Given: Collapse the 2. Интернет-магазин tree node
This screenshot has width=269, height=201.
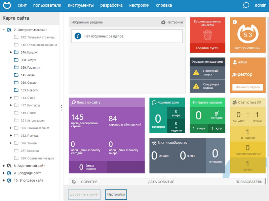Looking at the screenshot, I should coord(3,30).
